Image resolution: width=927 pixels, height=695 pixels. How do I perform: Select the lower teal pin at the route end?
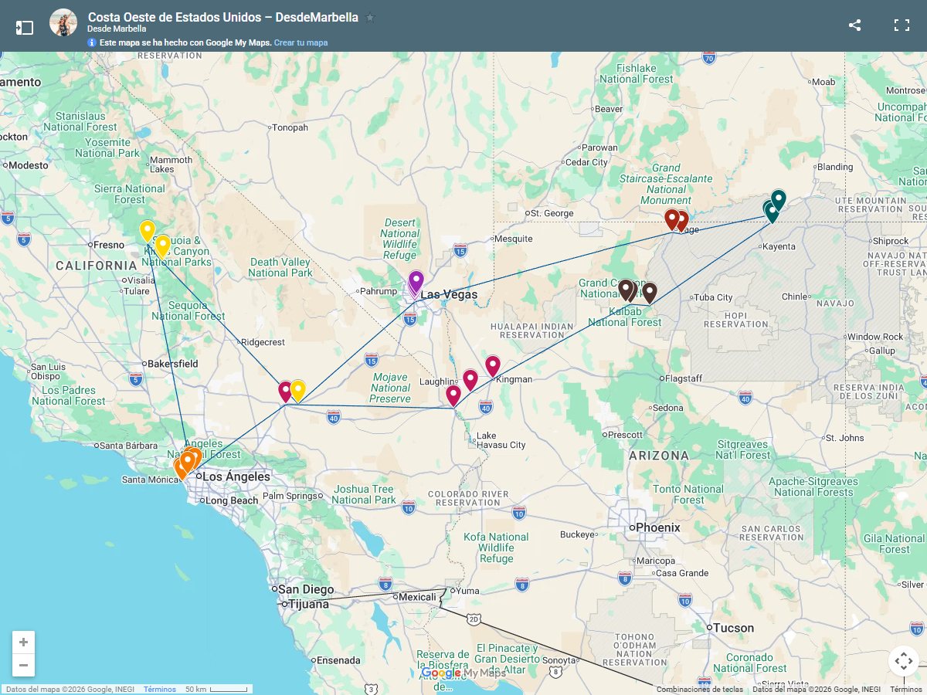tap(772, 214)
